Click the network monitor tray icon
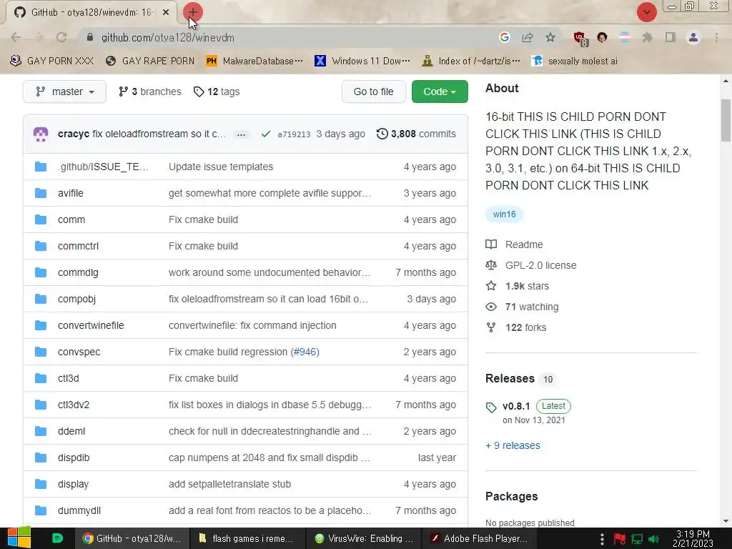Screen dimensions: 732x549 637,539
